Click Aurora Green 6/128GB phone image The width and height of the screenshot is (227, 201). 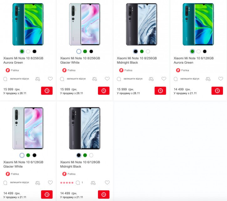click(198, 24)
